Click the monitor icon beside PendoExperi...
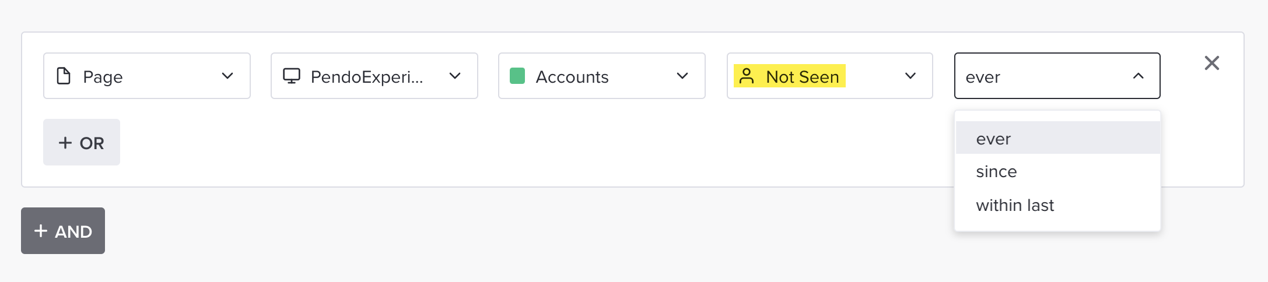The image size is (1268, 282). [292, 76]
